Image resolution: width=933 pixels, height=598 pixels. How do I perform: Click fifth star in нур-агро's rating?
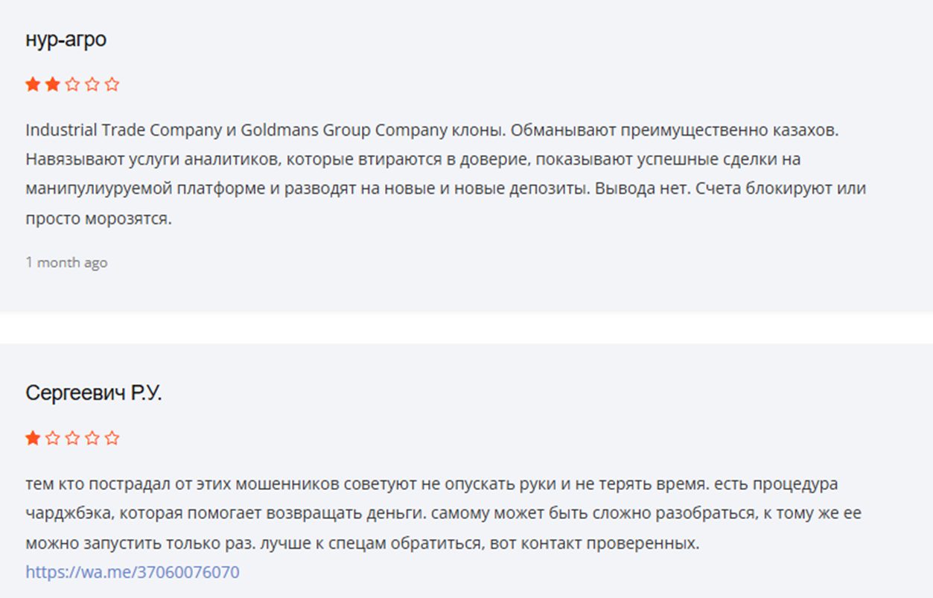pos(112,85)
